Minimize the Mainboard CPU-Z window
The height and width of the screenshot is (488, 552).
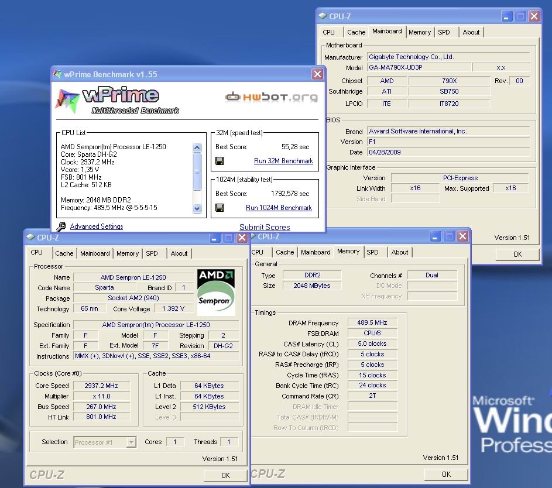[x=506, y=16]
